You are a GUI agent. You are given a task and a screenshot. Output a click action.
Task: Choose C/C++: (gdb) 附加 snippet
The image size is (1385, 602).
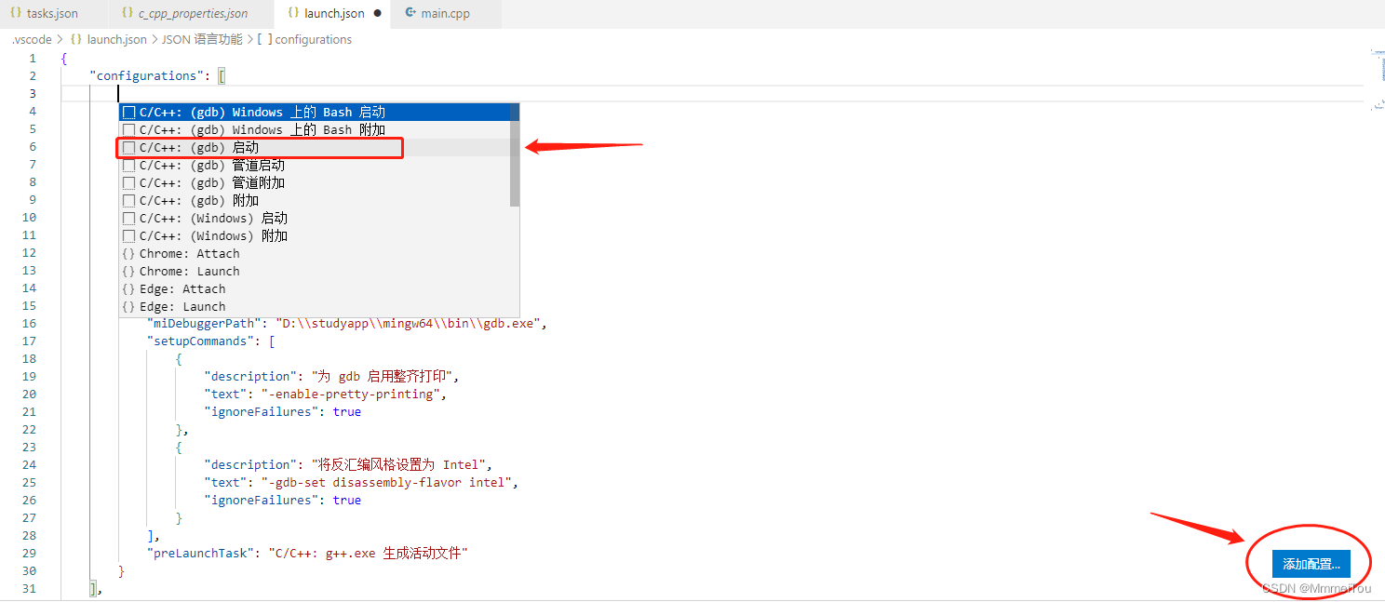pos(315,200)
